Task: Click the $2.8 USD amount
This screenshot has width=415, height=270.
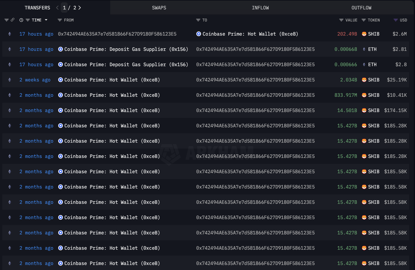Action: click(401, 64)
